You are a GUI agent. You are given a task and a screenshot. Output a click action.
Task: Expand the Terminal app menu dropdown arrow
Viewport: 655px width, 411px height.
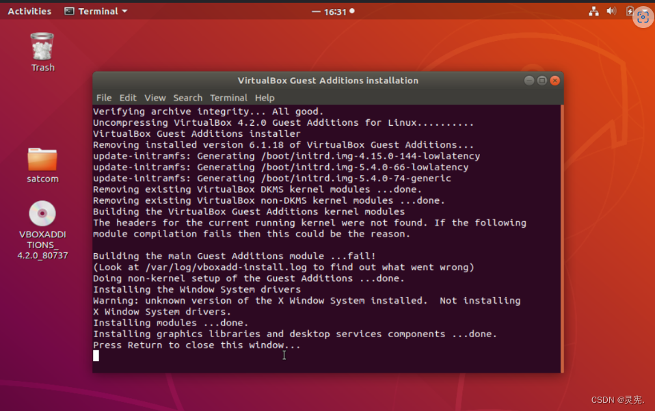[124, 11]
